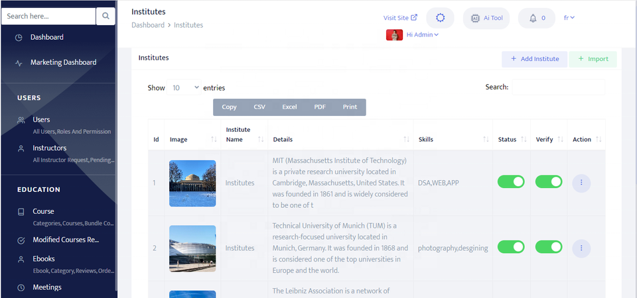Open action menu for Technical University of Munich
The width and height of the screenshot is (637, 298).
[581, 248]
